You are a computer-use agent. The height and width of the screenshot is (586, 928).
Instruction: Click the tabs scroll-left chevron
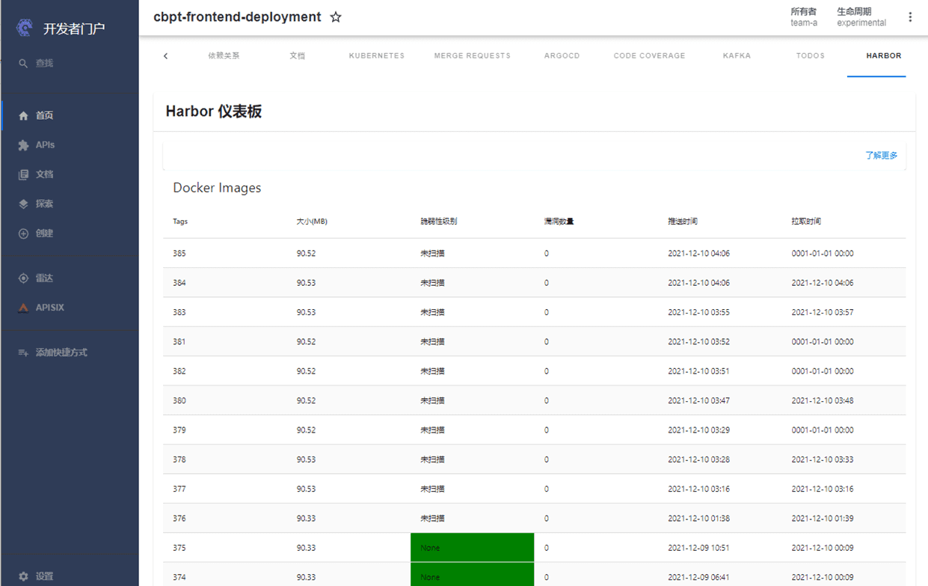(x=165, y=56)
